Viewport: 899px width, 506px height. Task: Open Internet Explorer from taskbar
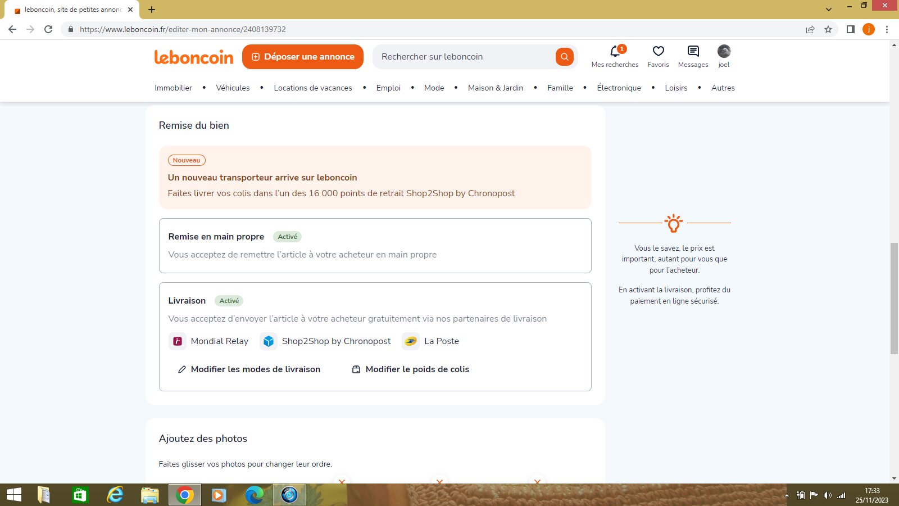pos(115,495)
